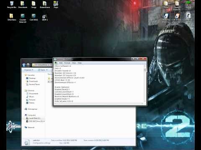Select Computer in Explorer sidebar
The height and width of the screenshot is (150, 201).
30,115
